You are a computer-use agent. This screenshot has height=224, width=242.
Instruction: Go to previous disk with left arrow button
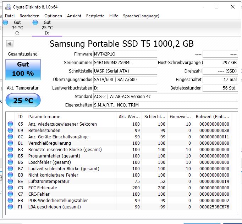point(10,44)
